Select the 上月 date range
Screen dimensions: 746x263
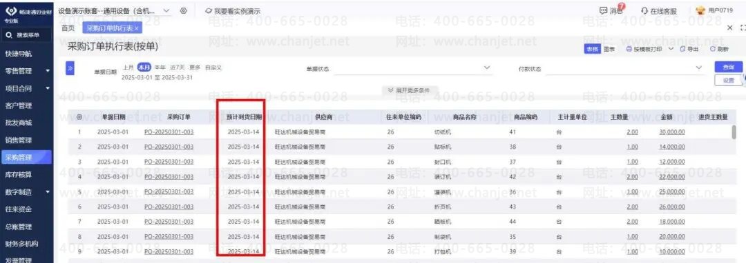click(x=128, y=67)
